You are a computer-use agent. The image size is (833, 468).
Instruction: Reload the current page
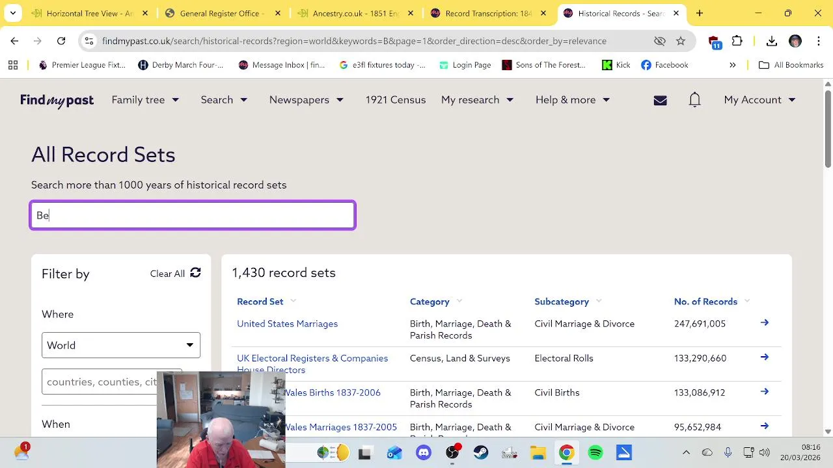point(61,41)
